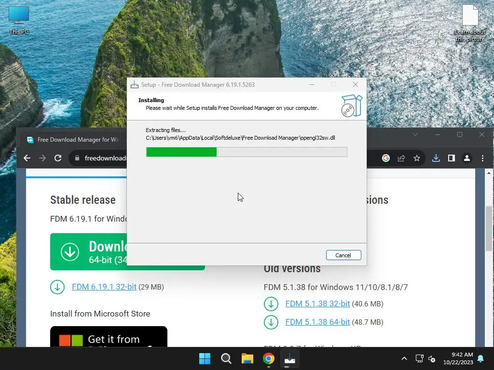
Task: Click green download arrow beside FDM 6.19.1 32-bit
Action: (x=57, y=287)
